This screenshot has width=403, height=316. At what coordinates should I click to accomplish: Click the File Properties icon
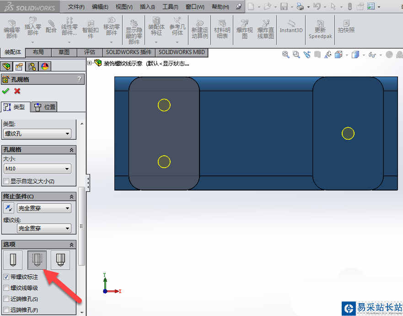click(360, 6)
